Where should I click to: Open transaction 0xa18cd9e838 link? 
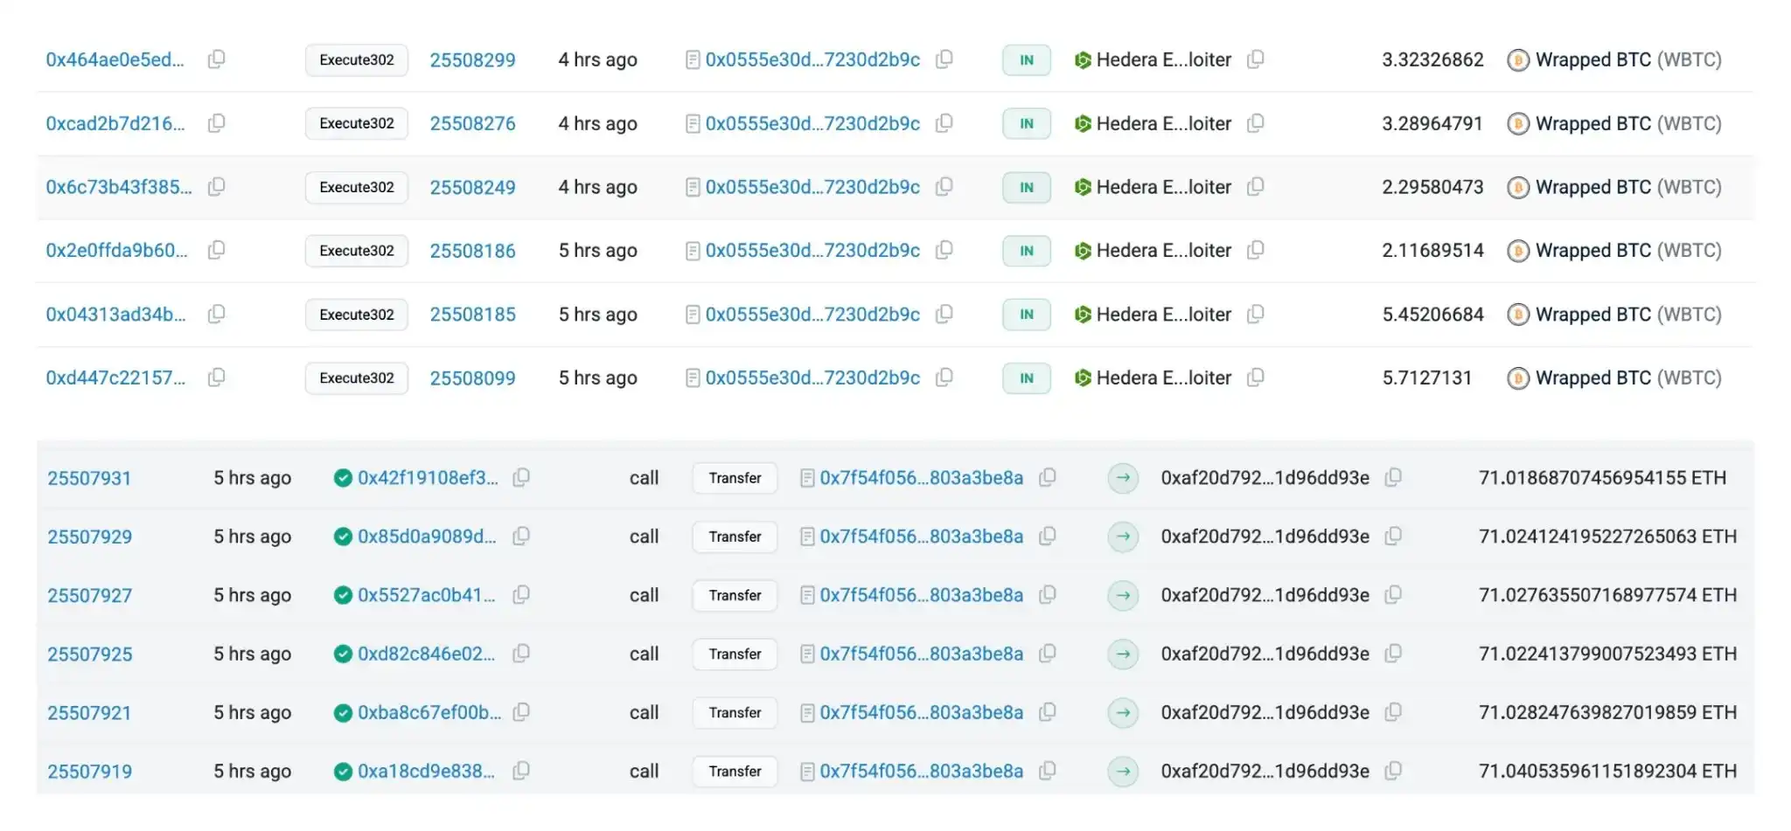tap(426, 771)
